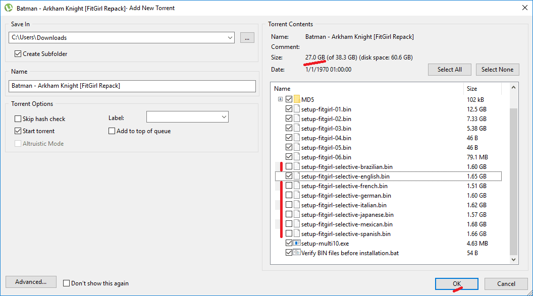Select the setup-fitgirl-02.bin file name
533x296 pixels.
[326, 119]
